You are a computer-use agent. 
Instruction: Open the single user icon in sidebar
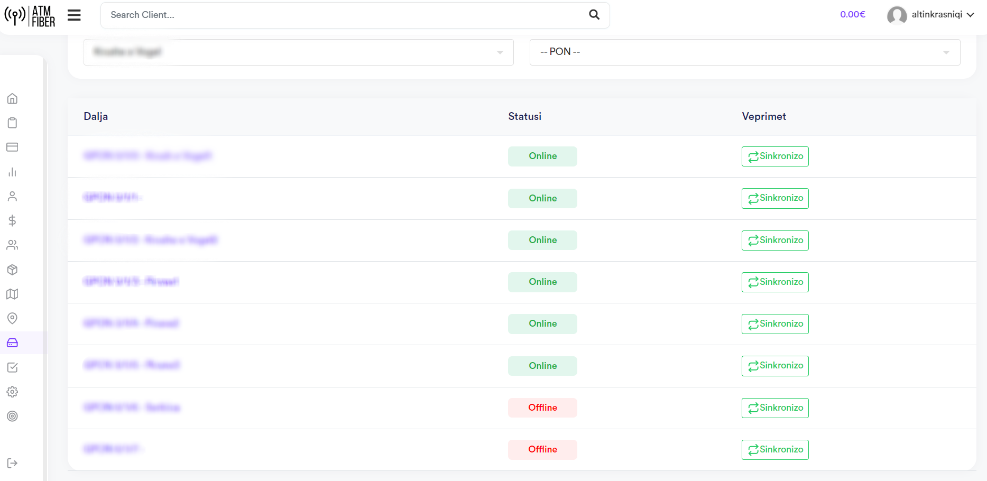tap(12, 196)
